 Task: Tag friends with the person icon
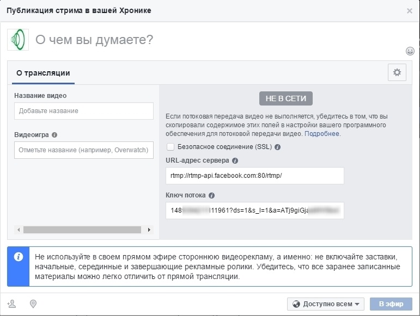click(x=12, y=303)
